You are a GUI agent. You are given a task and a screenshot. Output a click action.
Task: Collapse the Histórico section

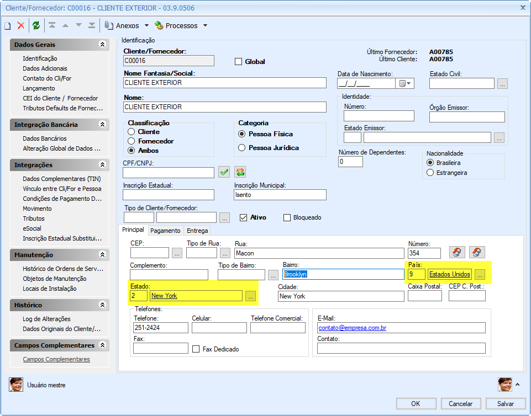[102, 305]
